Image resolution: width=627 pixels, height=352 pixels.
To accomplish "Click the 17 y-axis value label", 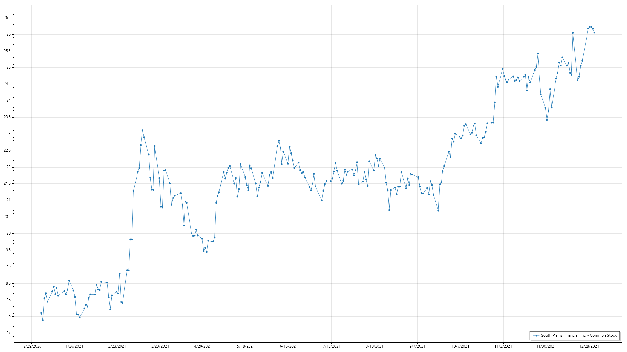I will pyautogui.click(x=9, y=333).
